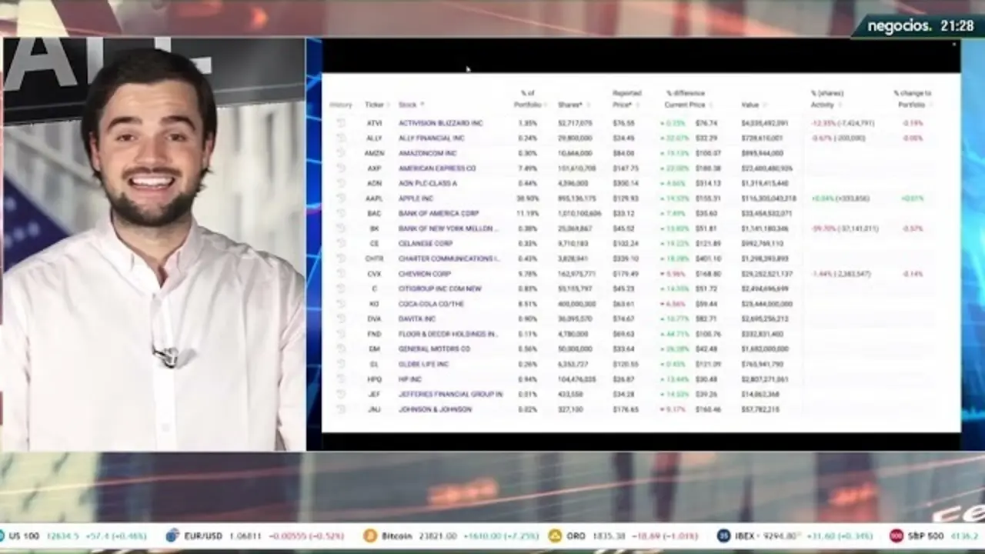Sort table by the Value column header
This screenshot has width=985, height=554.
click(750, 105)
